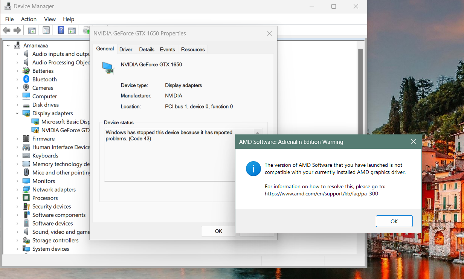Open the Action menu
Viewport: 464px width, 279px height.
[x=29, y=19]
